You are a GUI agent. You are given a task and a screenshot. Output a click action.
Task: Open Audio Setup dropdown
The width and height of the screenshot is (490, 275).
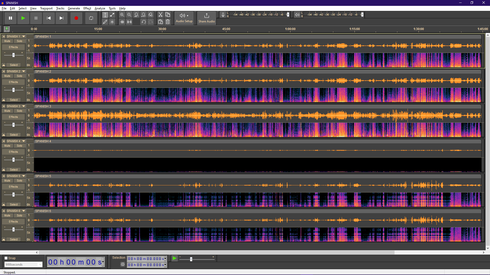coord(184,18)
